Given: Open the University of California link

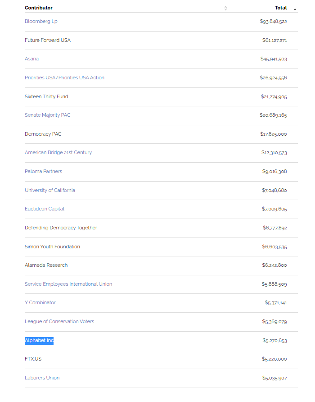Looking at the screenshot, I should [x=50, y=190].
